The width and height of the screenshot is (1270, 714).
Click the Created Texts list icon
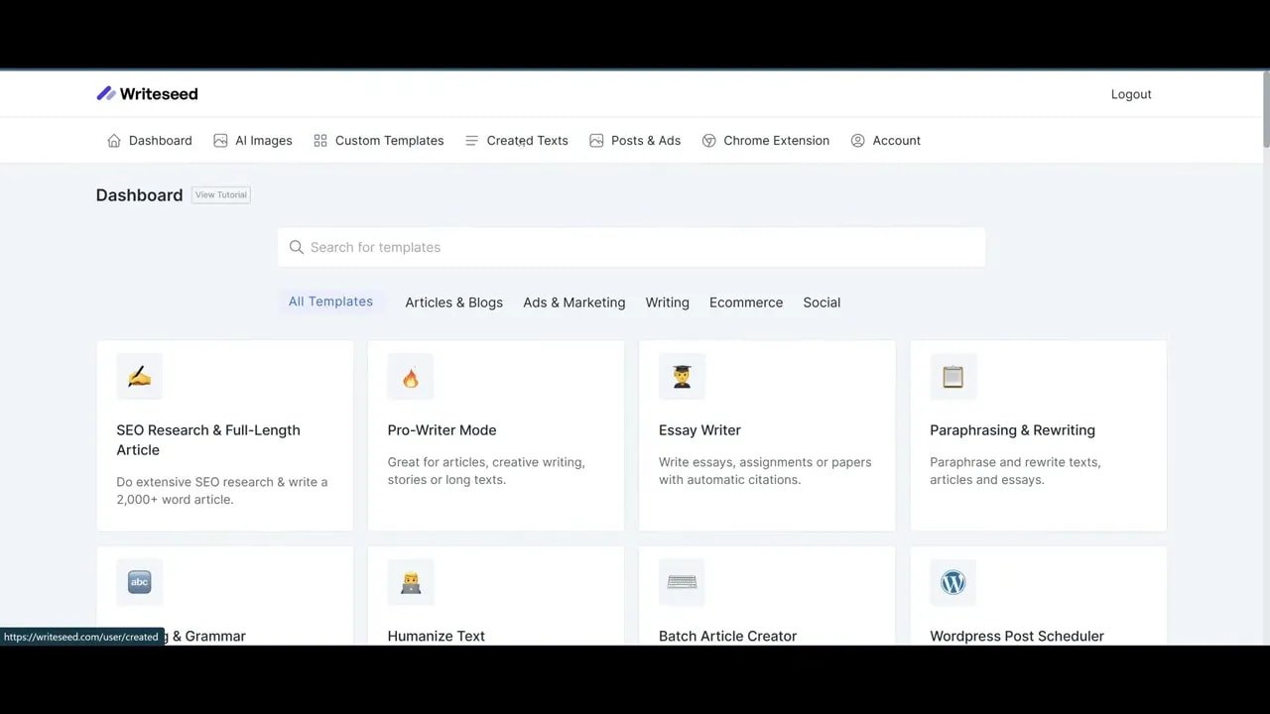click(471, 140)
